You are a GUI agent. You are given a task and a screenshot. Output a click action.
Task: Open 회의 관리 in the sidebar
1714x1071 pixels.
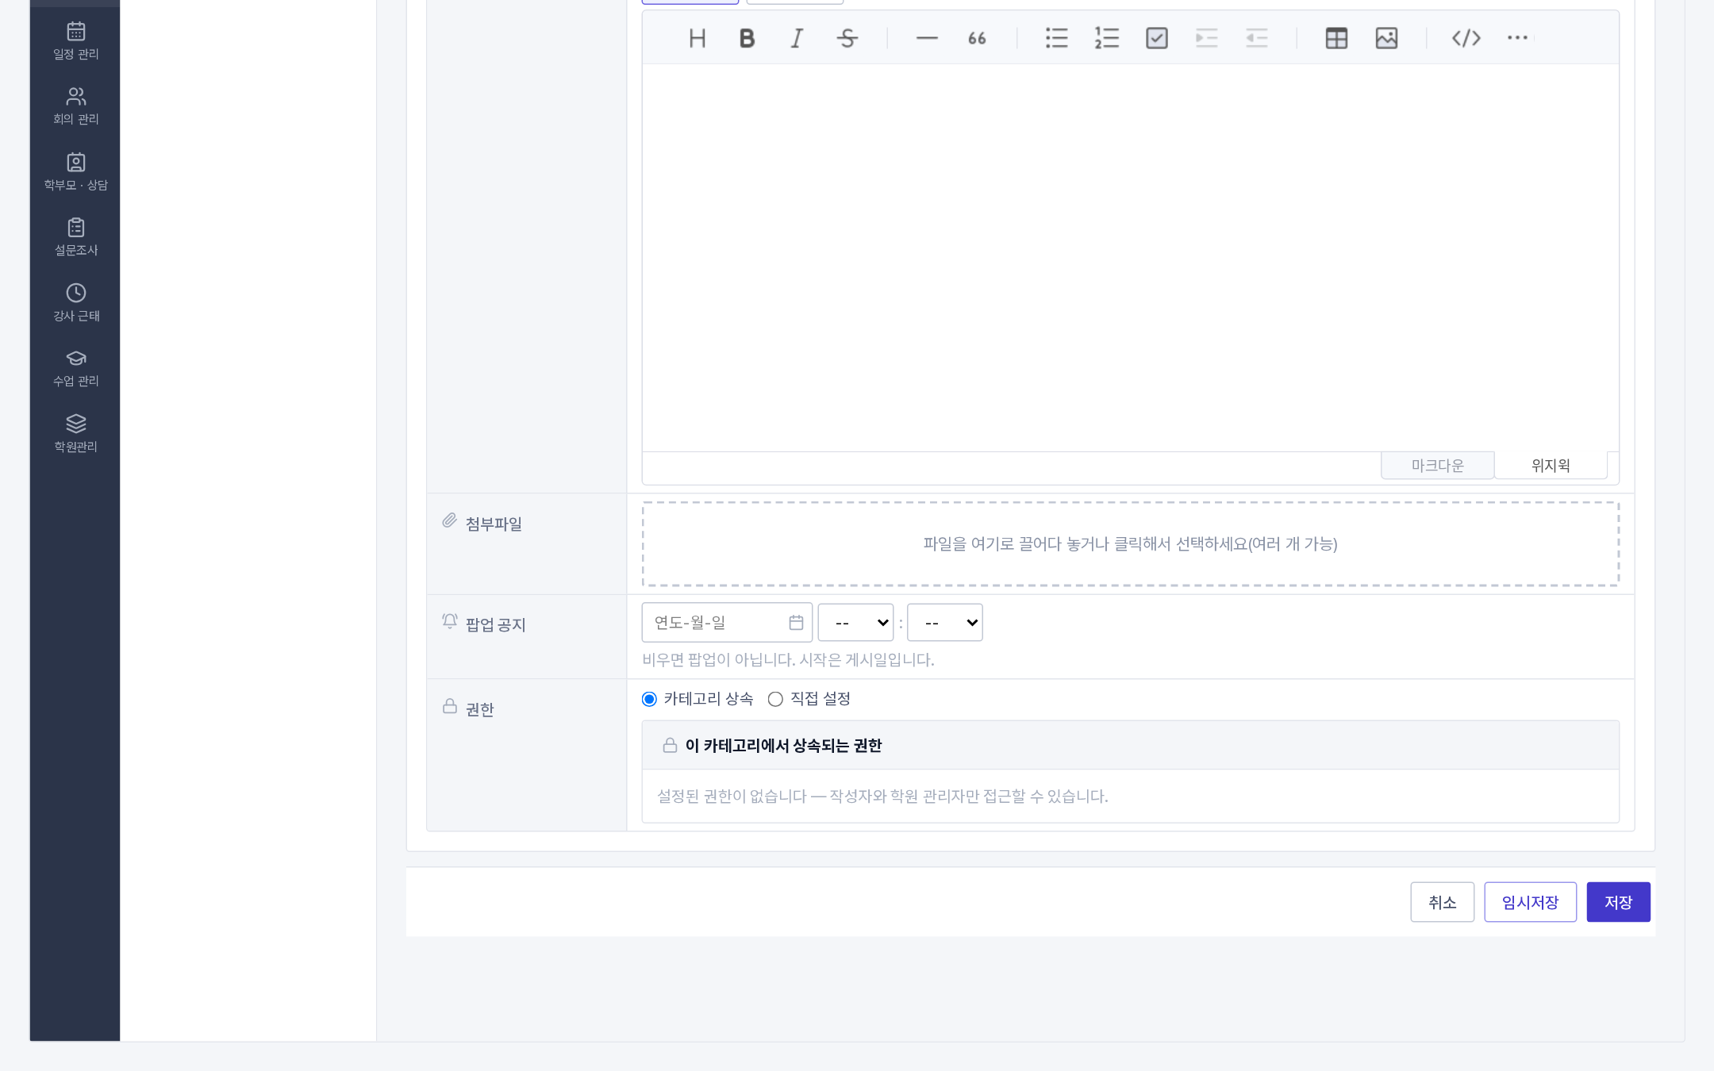pos(75,106)
